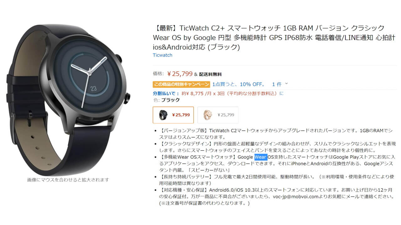Click the ¥25,799 main price
This screenshot has width=401, height=225.
180,74
